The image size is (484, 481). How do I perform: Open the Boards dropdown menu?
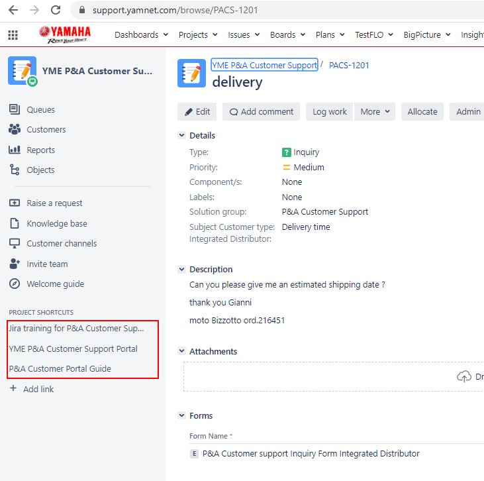[287, 34]
